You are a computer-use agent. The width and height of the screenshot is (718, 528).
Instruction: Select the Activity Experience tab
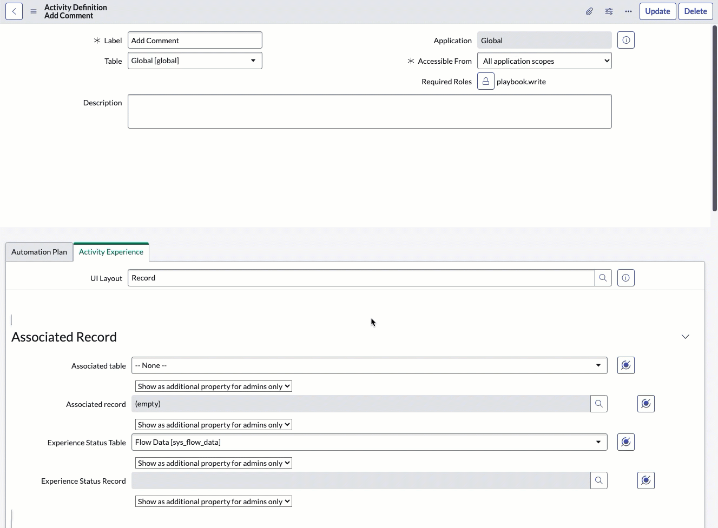[111, 252]
